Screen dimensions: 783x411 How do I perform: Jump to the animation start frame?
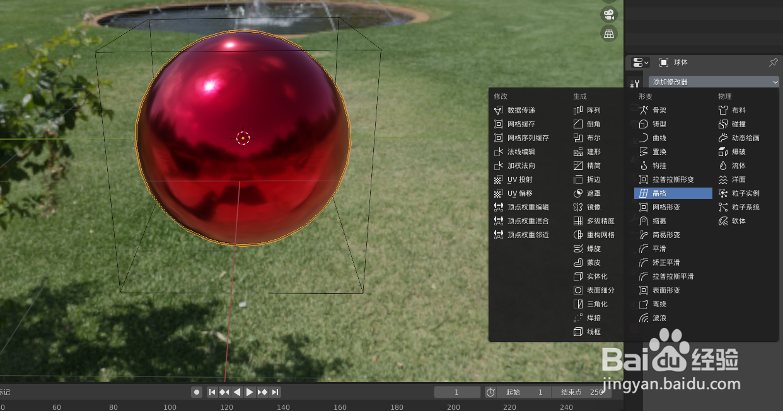(212, 391)
